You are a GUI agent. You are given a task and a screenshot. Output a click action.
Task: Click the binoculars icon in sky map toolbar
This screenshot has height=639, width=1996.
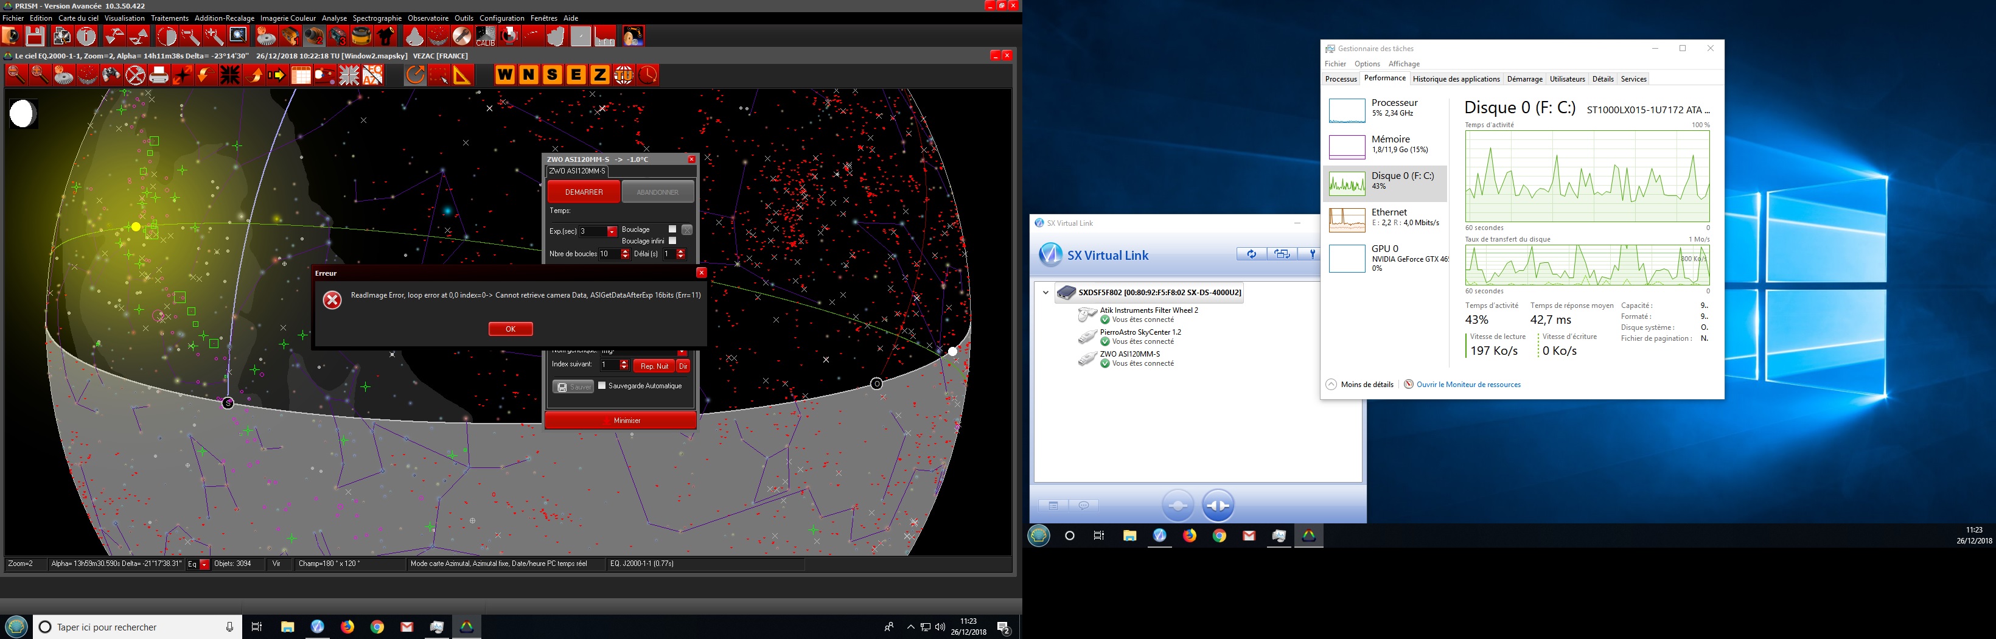click(111, 75)
